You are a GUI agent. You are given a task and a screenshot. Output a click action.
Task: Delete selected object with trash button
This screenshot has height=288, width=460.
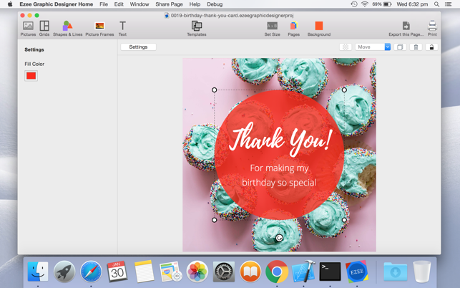tap(416, 47)
